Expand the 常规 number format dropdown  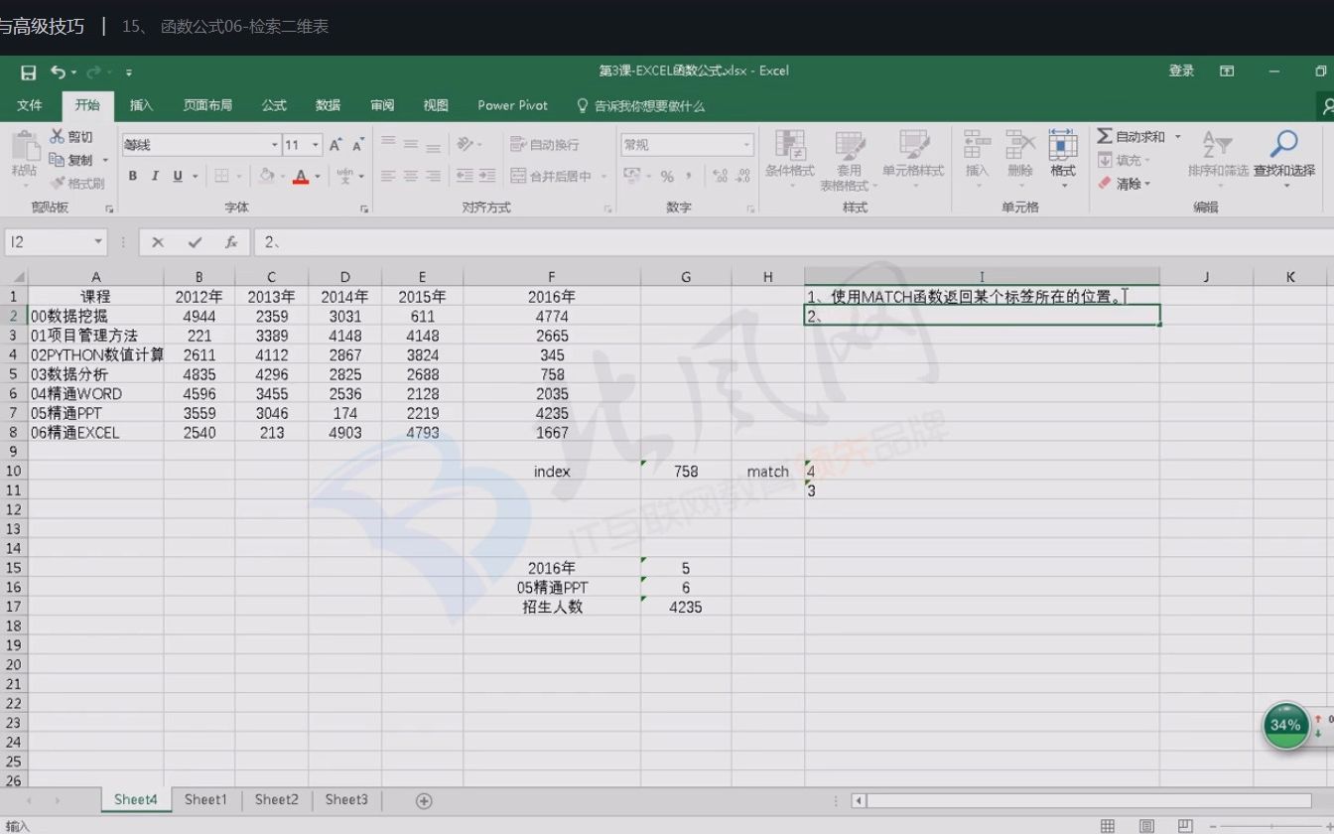[747, 144]
